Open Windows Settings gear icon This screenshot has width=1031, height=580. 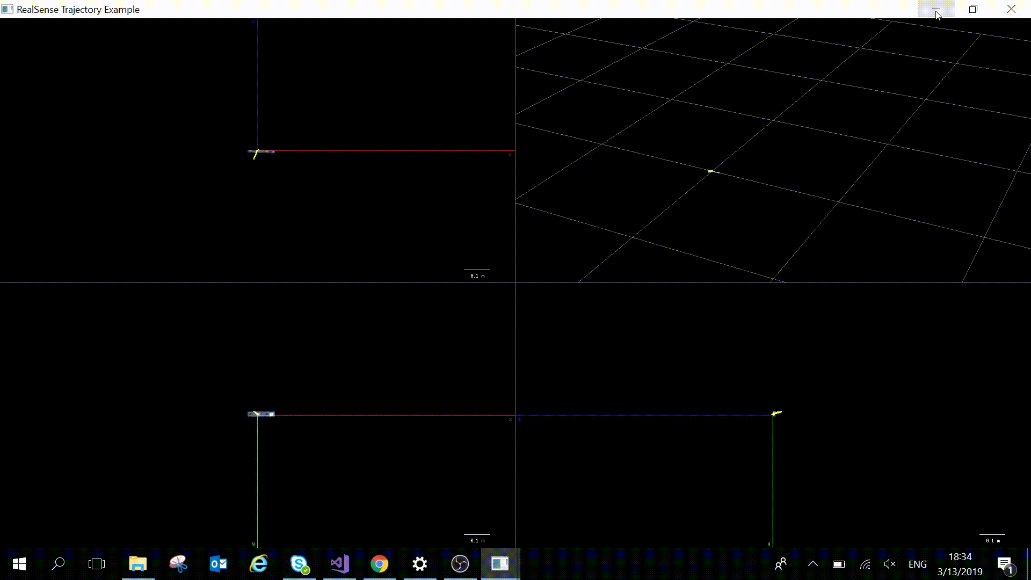coord(420,564)
